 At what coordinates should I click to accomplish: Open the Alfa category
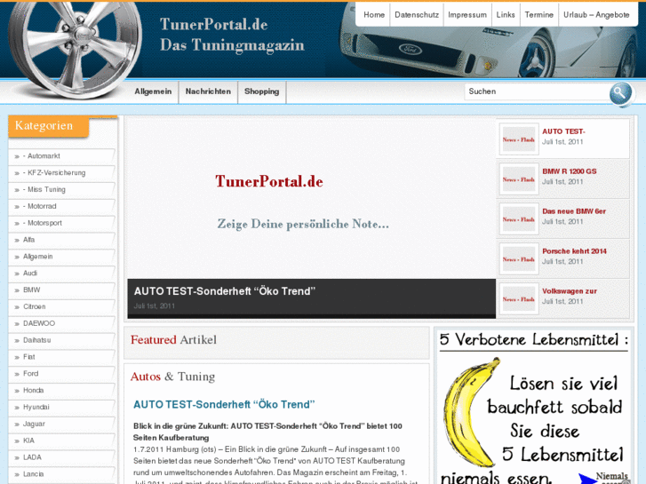tap(28, 240)
